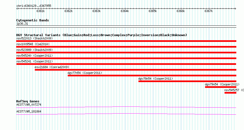The image size is (244, 130).
Task: Select the short nsv545257 red bar
Action: coord(230,93)
